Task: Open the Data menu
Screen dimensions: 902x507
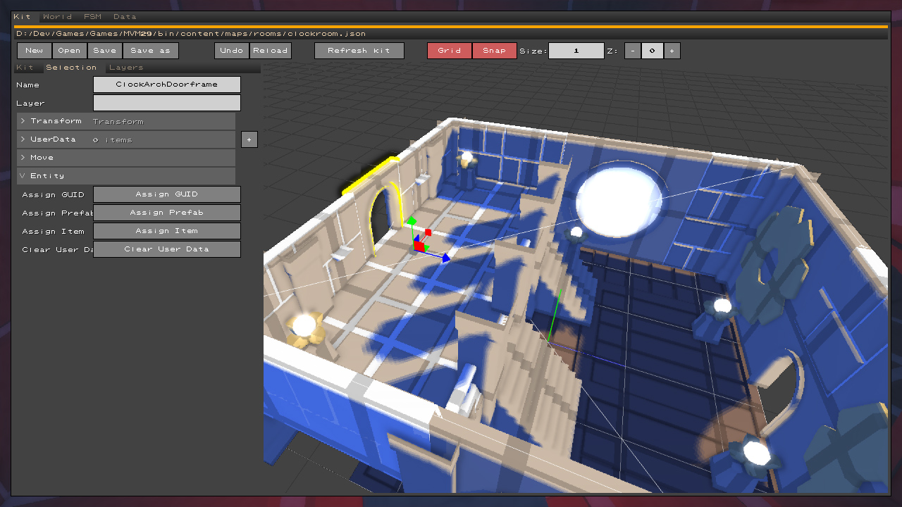Action: (125, 16)
